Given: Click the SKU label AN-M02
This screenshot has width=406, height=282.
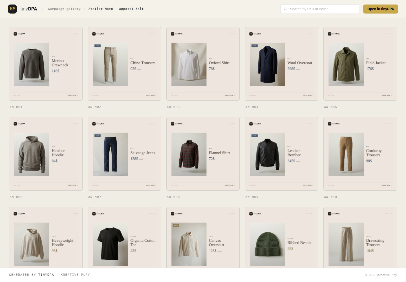Looking at the screenshot, I should 95,107.
